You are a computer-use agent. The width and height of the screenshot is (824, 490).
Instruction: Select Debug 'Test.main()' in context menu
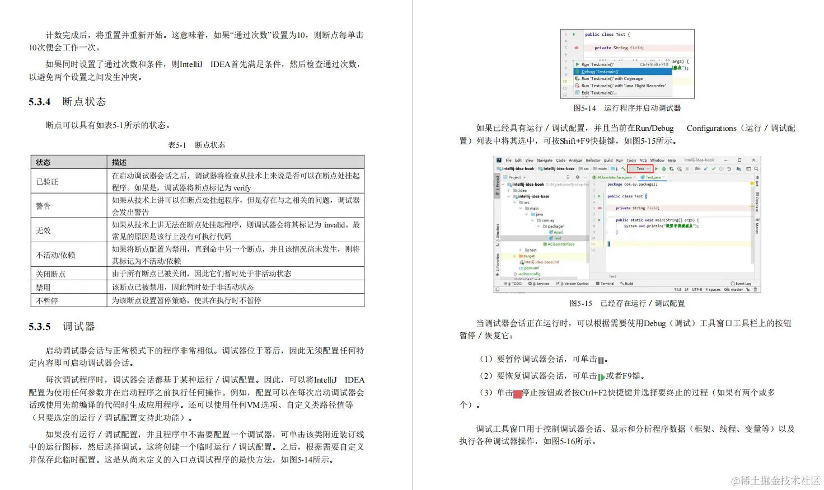(622, 72)
